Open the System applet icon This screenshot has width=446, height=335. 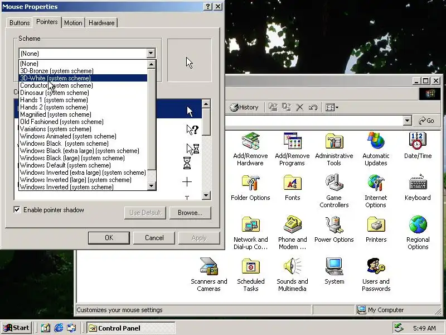(334, 271)
